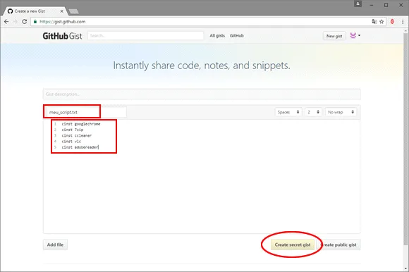Viewport: 409px width, 272px height.
Task: Go to the GitHub header link
Action: (x=236, y=36)
